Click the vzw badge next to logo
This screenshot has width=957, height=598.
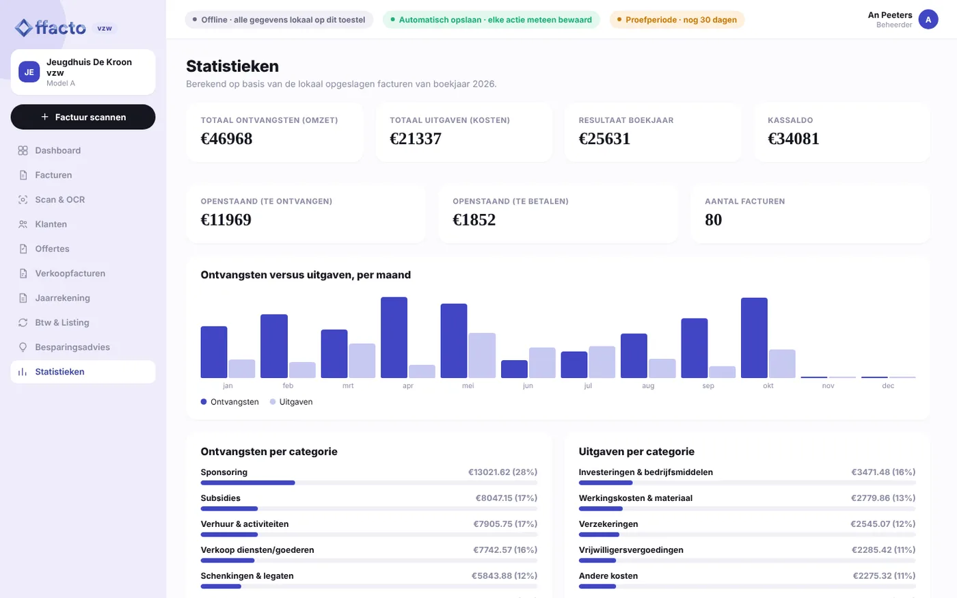105,29
